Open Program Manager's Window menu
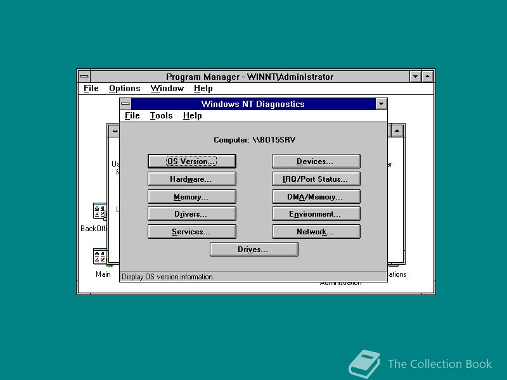 pyautogui.click(x=167, y=89)
